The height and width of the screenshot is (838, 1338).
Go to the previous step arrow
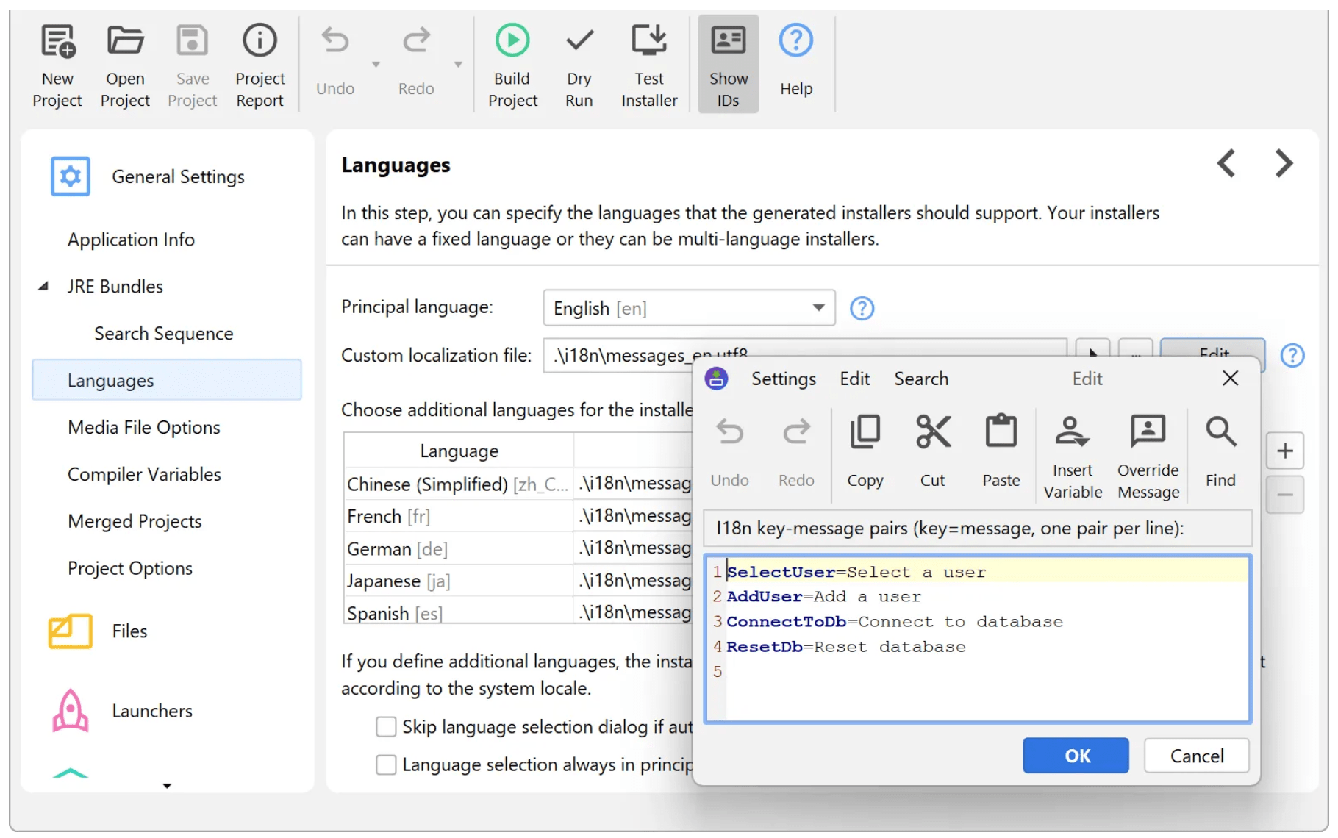(x=1226, y=163)
